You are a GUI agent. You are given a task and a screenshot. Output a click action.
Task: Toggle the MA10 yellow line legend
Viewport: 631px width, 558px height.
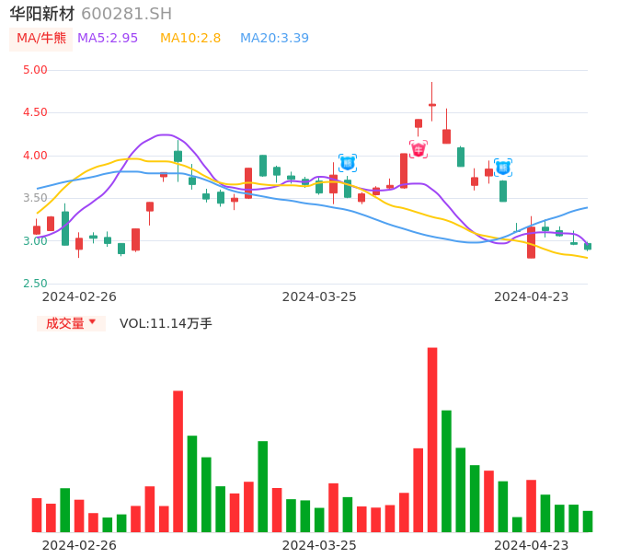[190, 39]
